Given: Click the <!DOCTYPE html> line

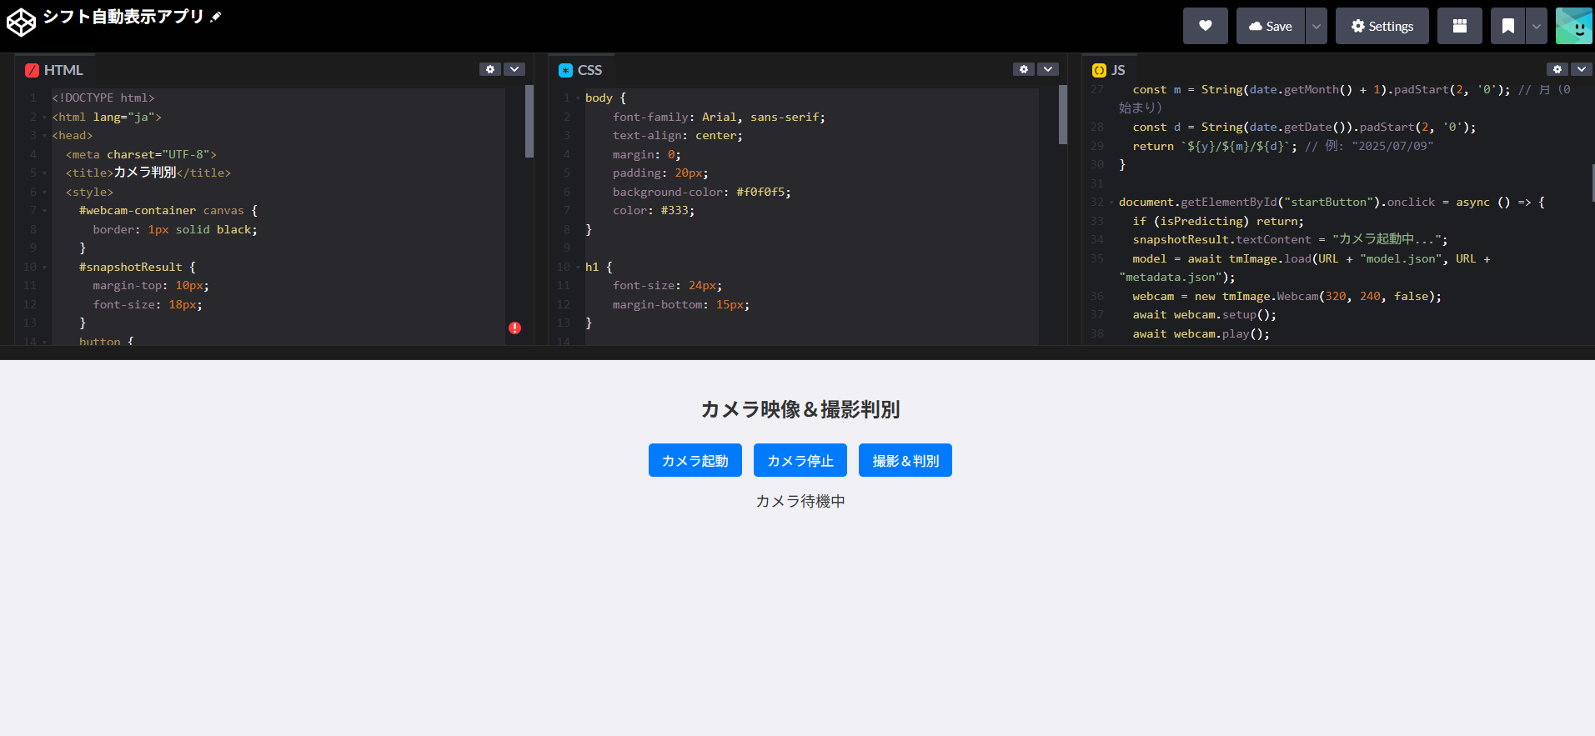Looking at the screenshot, I should click(x=103, y=98).
